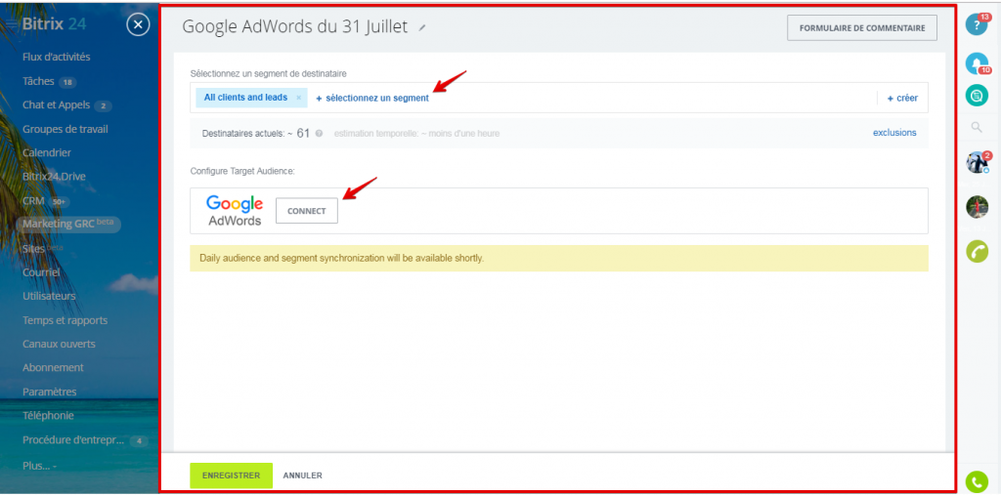Screen dimensions: 1001x496
Task: Close the slider panel with X icon
Action: tap(139, 24)
